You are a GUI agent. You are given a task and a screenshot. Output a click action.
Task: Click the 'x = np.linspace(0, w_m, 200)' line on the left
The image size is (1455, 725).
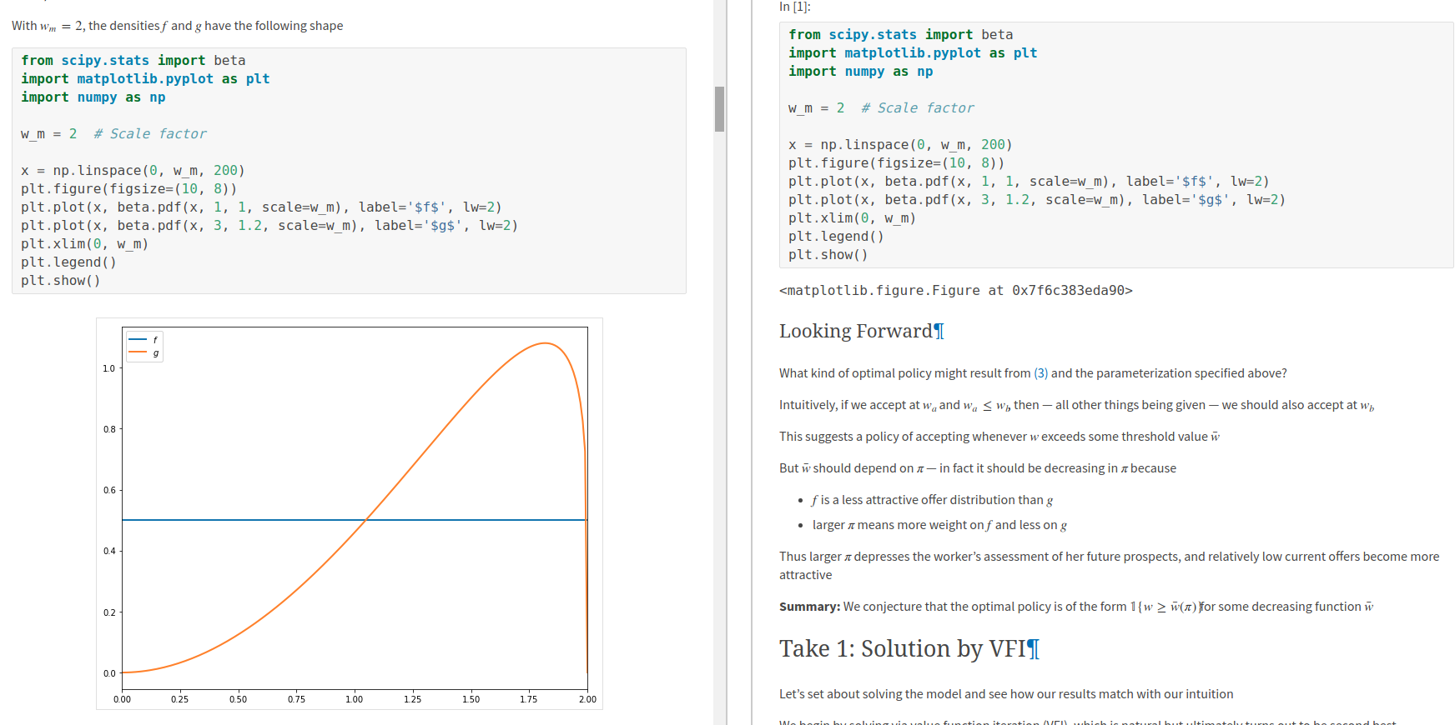[x=133, y=171]
